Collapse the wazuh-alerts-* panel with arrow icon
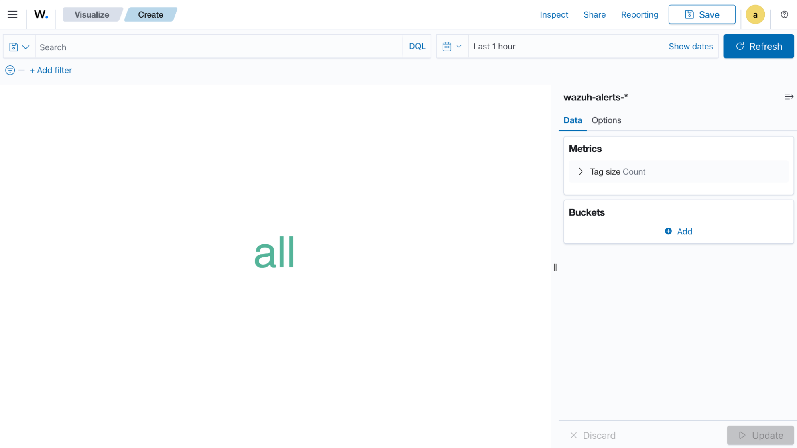Viewport: 797px width, 448px height. 789,97
